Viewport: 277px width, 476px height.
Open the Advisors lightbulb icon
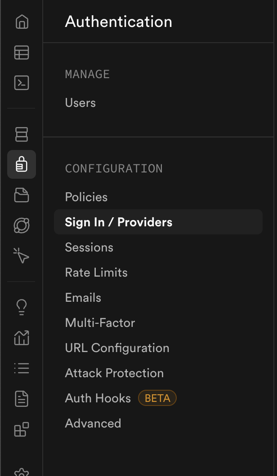(22, 307)
